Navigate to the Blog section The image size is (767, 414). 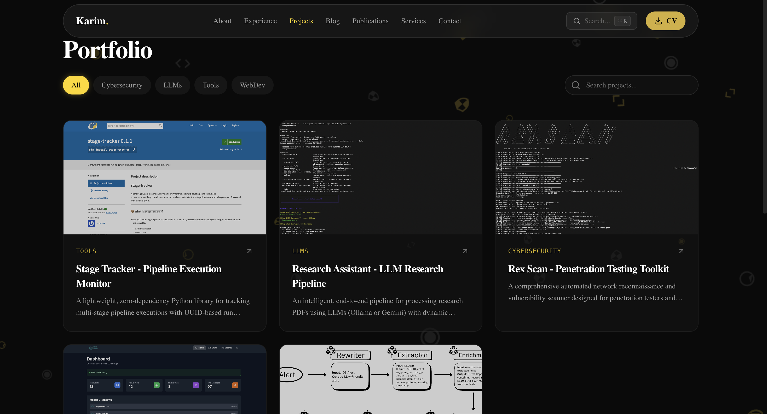coord(332,21)
